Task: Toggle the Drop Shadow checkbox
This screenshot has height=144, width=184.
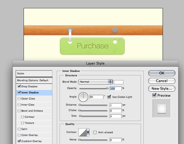Action: click(19, 87)
